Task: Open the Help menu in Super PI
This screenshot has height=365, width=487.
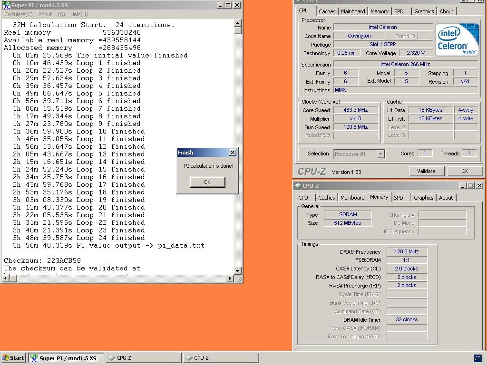Action: click(79, 14)
